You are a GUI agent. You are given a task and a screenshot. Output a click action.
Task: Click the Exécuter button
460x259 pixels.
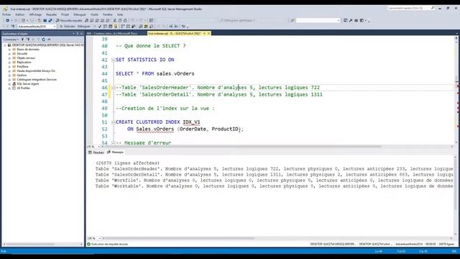(x=68, y=27)
